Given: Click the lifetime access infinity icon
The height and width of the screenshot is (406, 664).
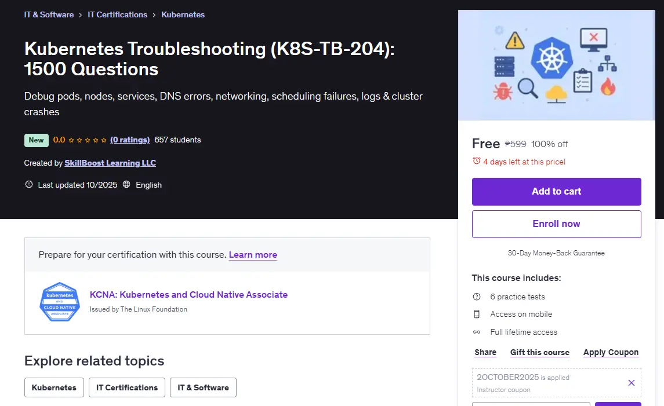Looking at the screenshot, I should click(477, 332).
